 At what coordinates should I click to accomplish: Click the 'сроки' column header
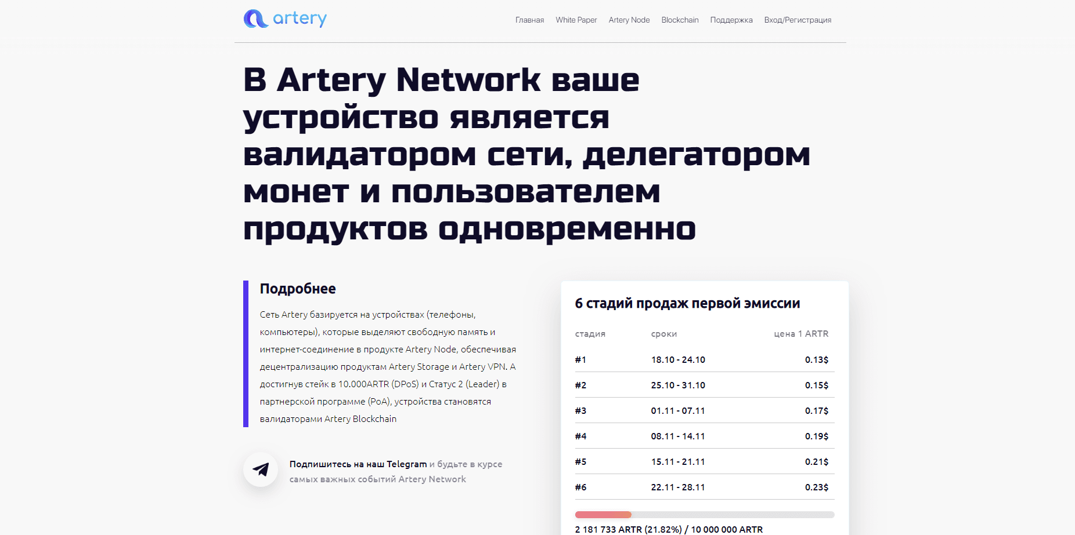(x=664, y=334)
